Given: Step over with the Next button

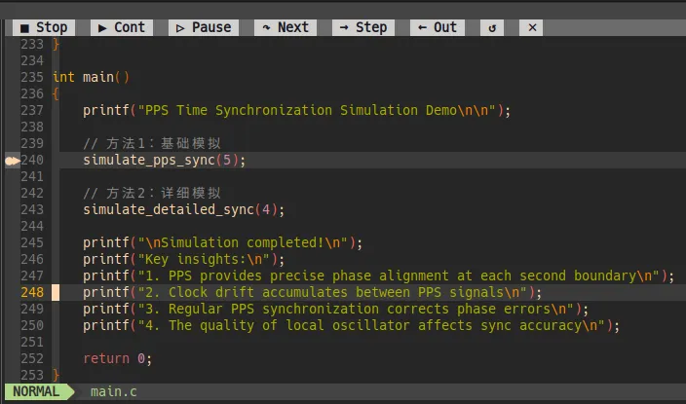Looking at the screenshot, I should (x=286, y=27).
